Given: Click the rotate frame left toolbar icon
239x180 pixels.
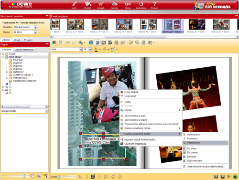Looking at the screenshot, I should (x=131, y=42).
